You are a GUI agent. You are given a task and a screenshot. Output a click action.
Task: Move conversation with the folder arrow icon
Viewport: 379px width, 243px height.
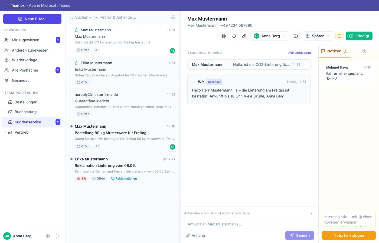coord(296,36)
